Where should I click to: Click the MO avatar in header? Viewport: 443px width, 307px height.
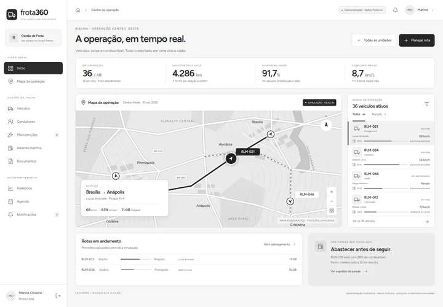click(x=409, y=10)
